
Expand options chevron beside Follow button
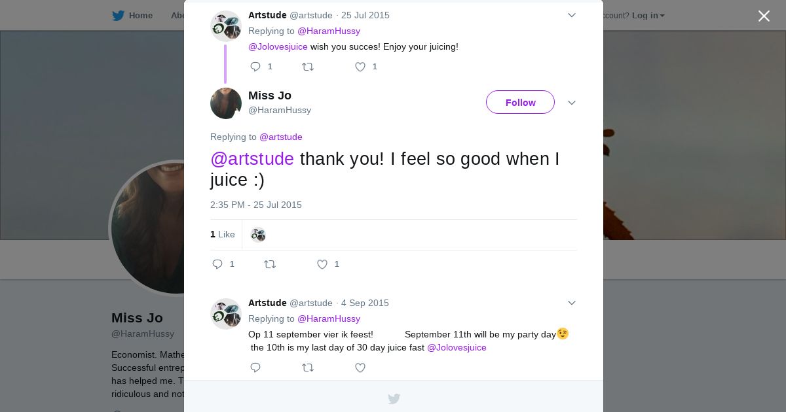tap(572, 103)
